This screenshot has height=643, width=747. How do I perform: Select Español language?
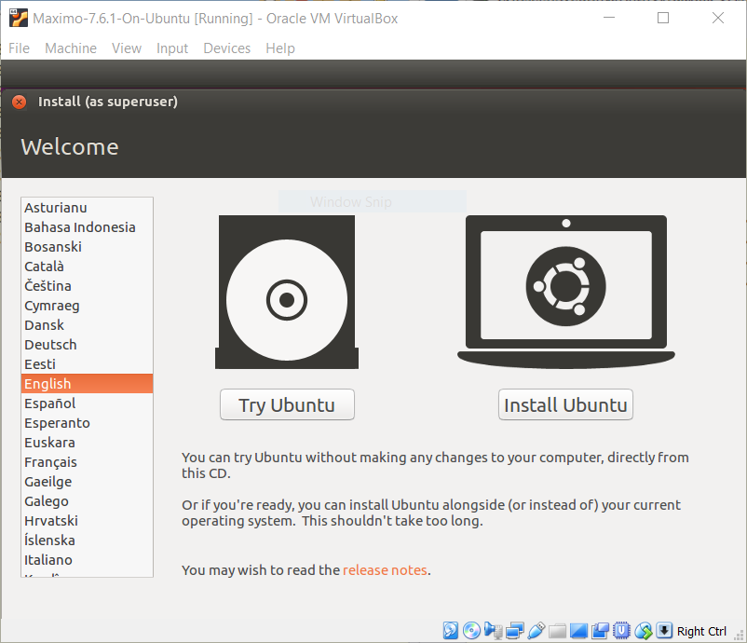pos(87,404)
